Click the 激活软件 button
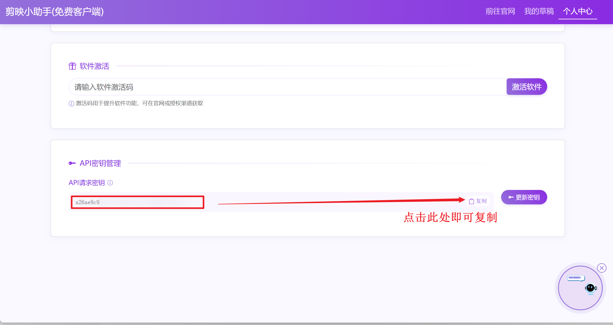 [x=527, y=87]
